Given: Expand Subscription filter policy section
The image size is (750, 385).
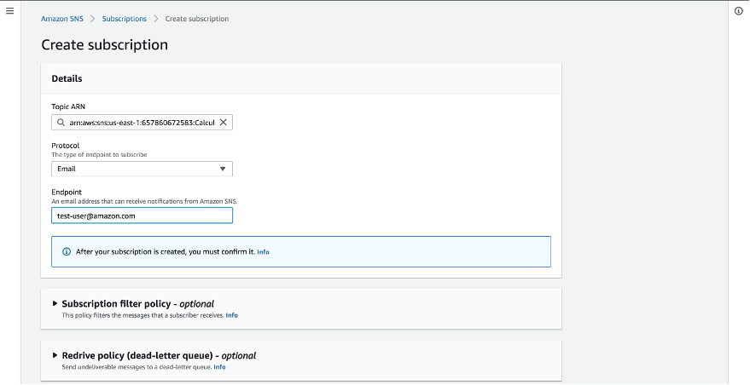Looking at the screenshot, I should pyautogui.click(x=55, y=303).
